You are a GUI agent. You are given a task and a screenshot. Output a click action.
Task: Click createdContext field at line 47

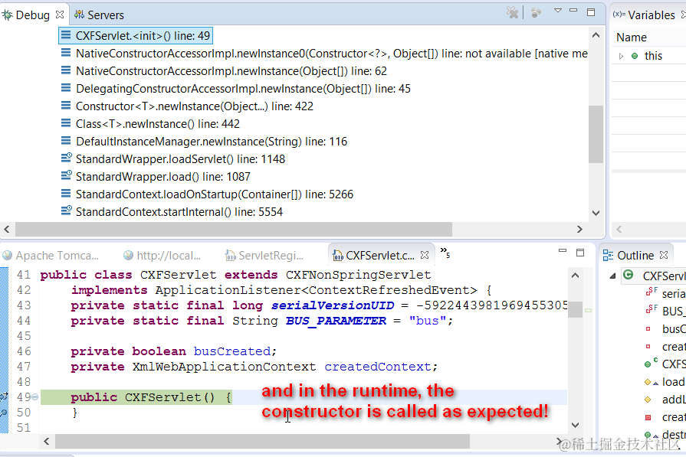coord(378,367)
